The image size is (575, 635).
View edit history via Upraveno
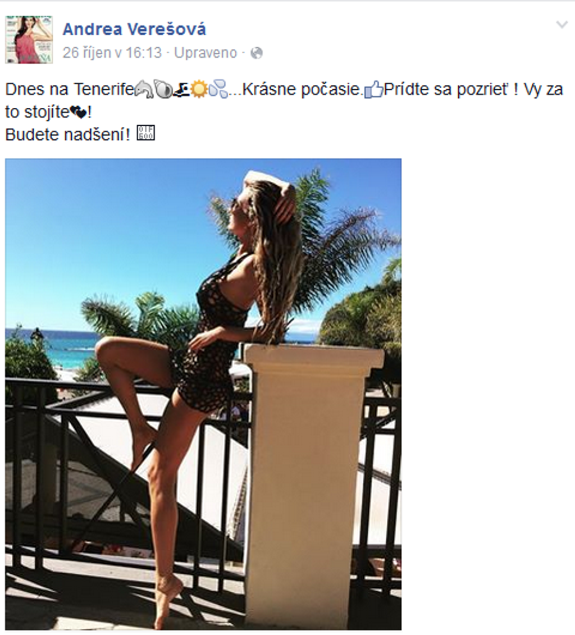[x=206, y=53]
